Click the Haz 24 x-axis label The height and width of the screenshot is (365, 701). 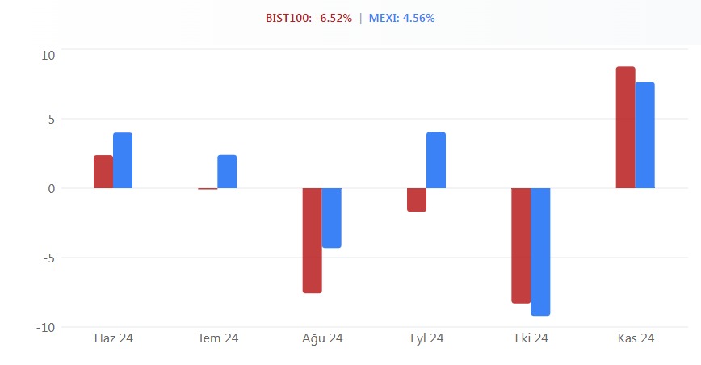tap(114, 338)
